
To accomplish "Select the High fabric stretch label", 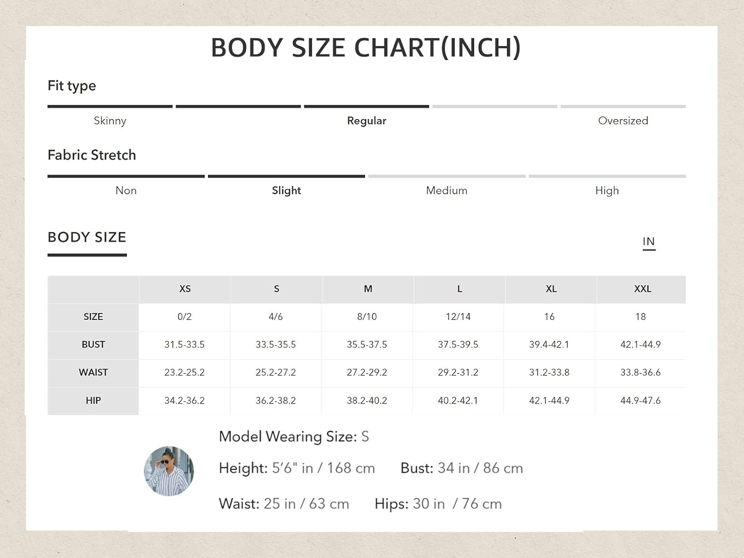I will pyautogui.click(x=607, y=190).
